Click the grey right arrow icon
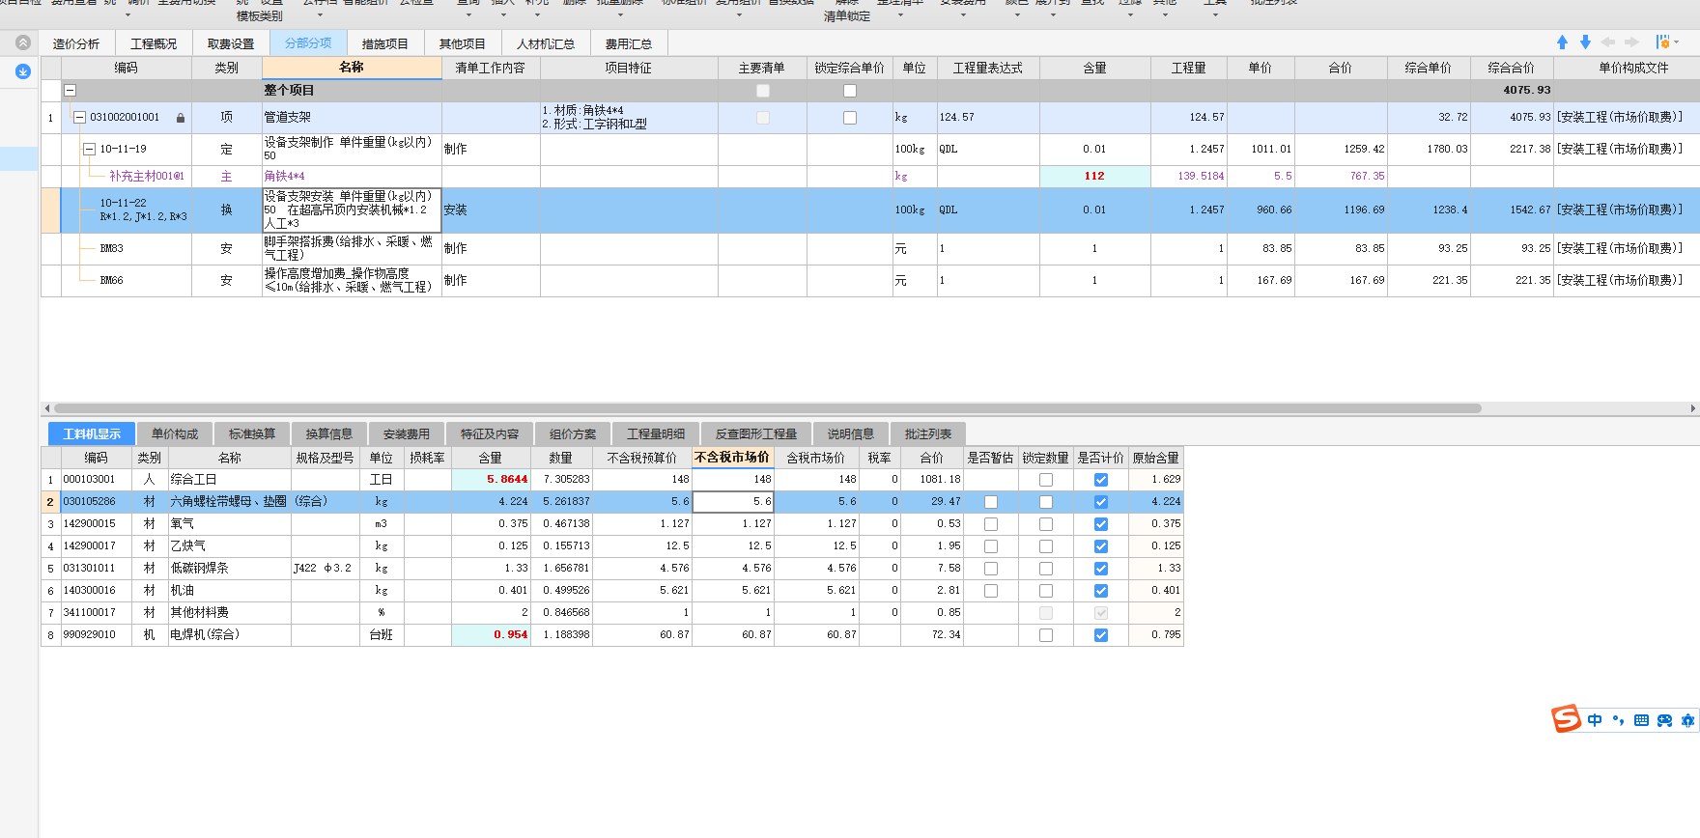Viewport: 1700px width, 838px height. pyautogui.click(x=1631, y=42)
